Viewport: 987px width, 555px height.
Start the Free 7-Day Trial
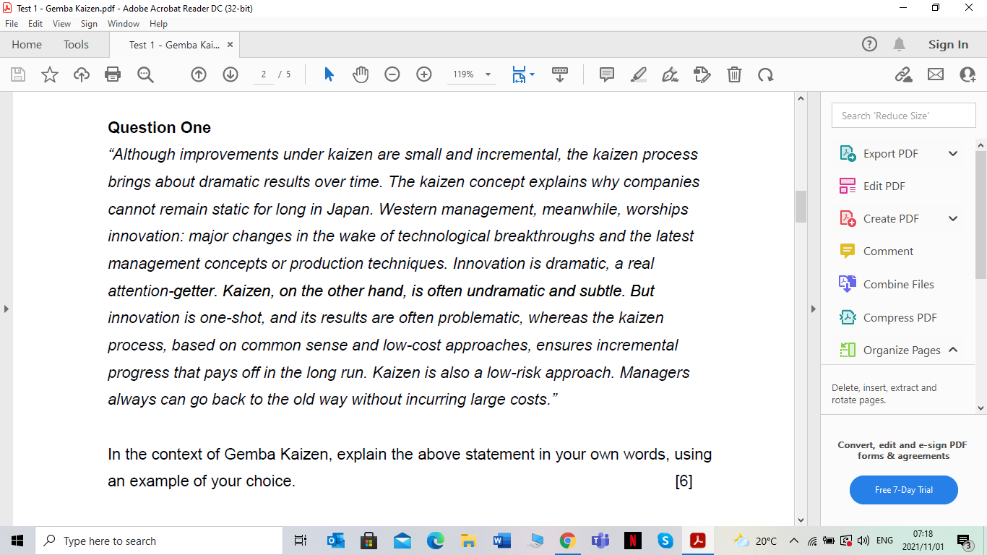pos(903,489)
